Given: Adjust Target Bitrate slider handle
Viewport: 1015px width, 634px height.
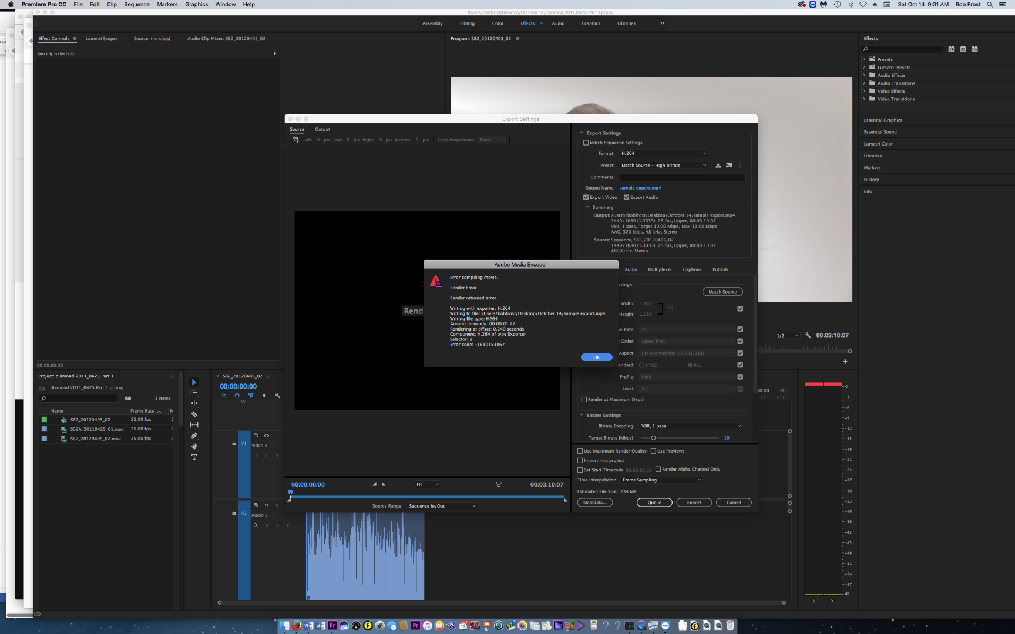Looking at the screenshot, I should coord(653,438).
